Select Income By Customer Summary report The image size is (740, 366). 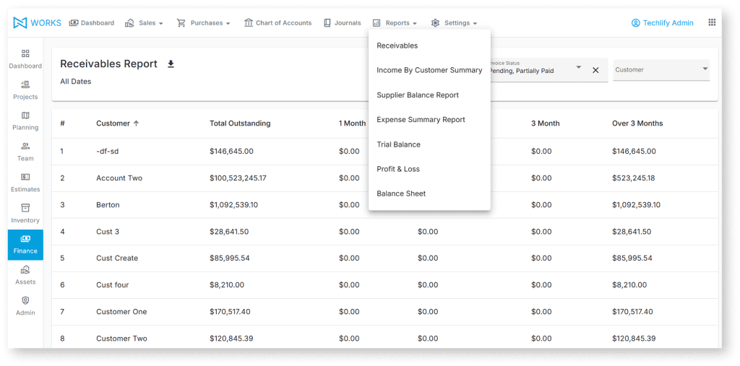click(429, 70)
